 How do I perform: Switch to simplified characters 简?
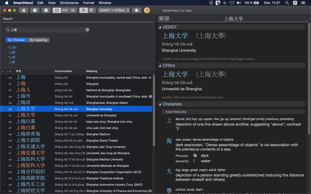click(x=84, y=10)
